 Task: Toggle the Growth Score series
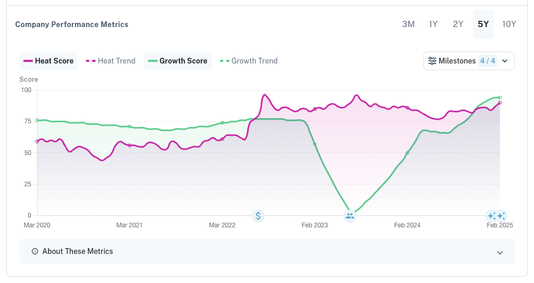point(178,61)
